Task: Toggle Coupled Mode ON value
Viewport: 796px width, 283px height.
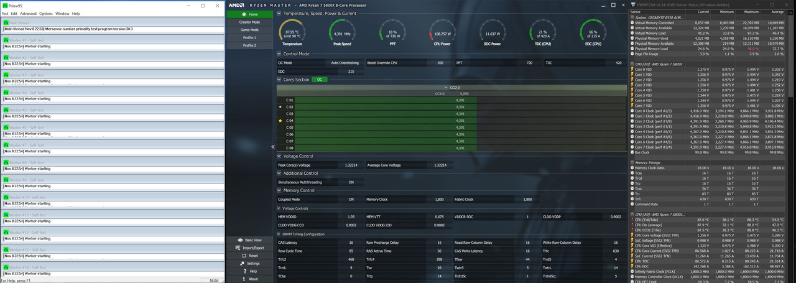Action: coord(351,200)
